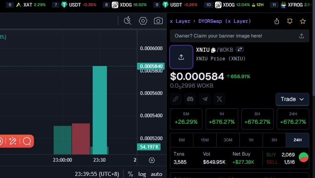This screenshot has height=178, width=315.
Task: Toggle auto scale on chart
Action: 156,174
